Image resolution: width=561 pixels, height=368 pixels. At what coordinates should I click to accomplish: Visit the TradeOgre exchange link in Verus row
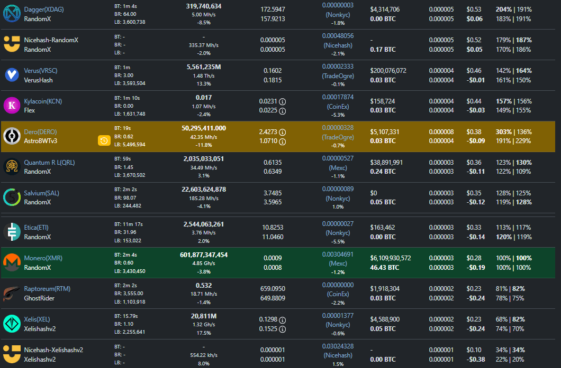pos(338,76)
